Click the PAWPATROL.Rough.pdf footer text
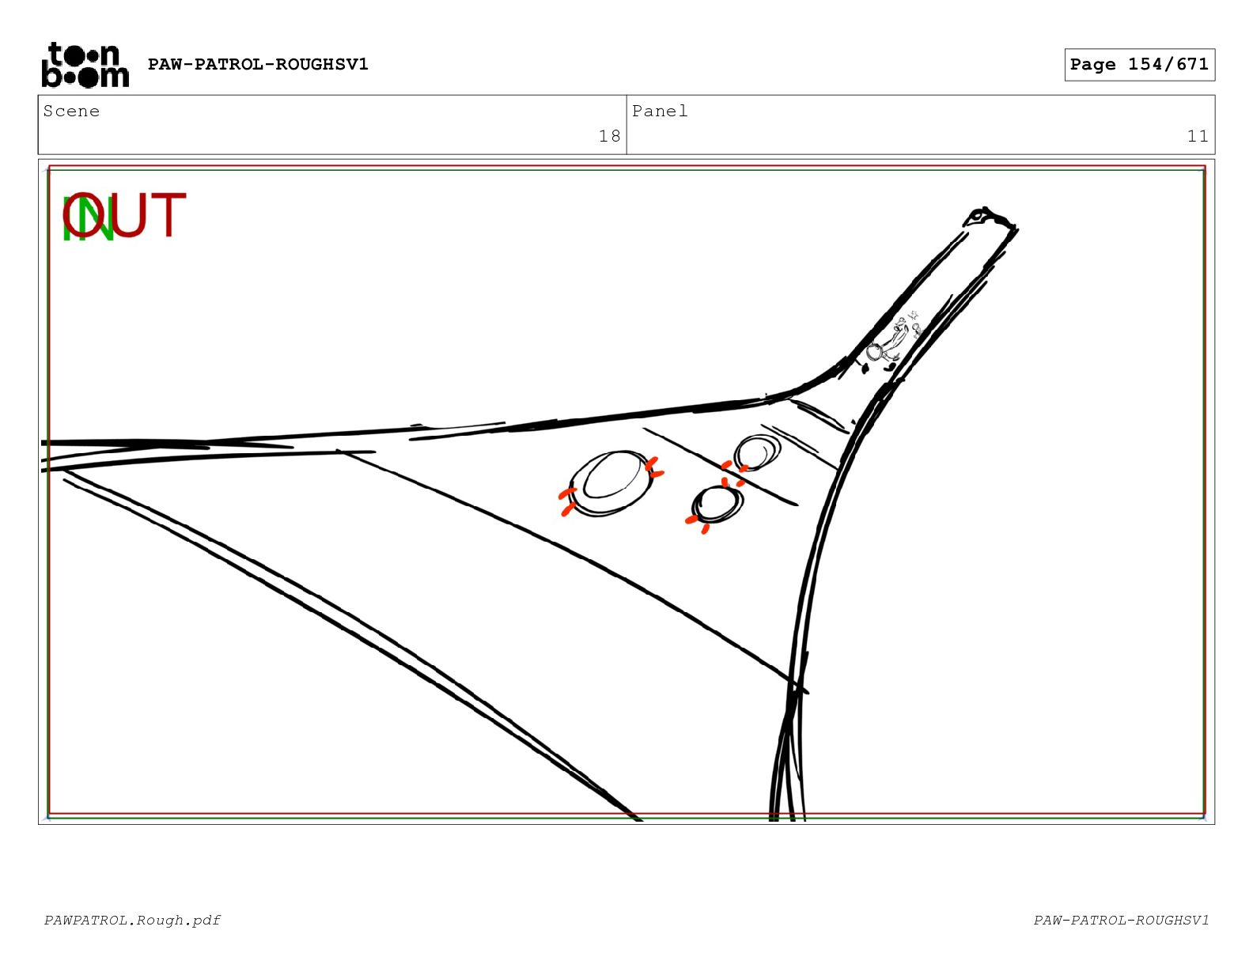This screenshot has height=968, width=1253. 132,920
